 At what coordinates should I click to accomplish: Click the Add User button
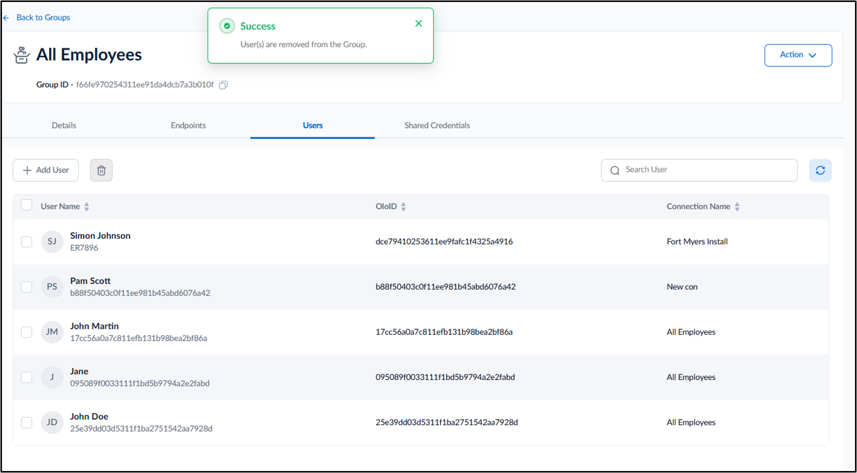[x=46, y=170]
